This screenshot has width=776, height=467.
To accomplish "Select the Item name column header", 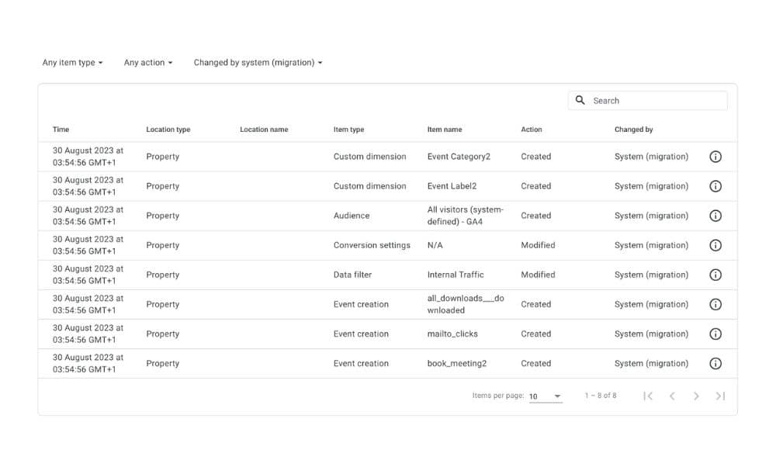I will click(x=445, y=130).
